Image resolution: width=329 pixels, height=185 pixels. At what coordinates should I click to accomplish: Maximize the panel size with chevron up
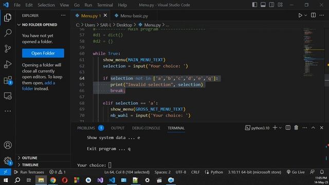click(313, 128)
